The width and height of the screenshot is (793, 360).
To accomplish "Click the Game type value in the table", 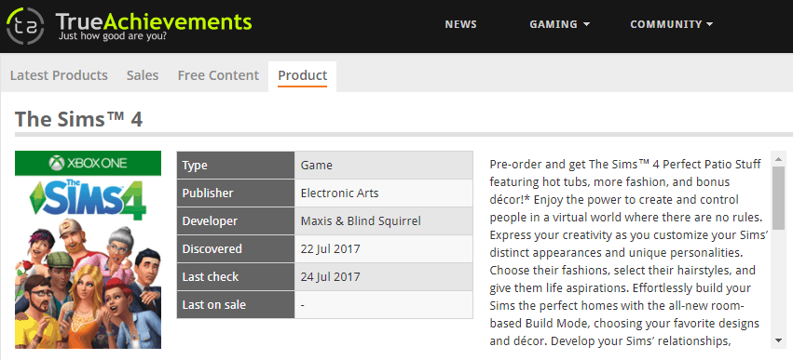I will (x=317, y=166).
